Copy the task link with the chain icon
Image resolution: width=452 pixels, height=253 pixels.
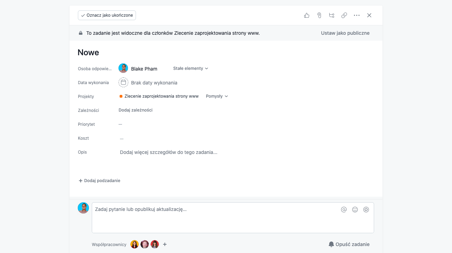click(344, 15)
